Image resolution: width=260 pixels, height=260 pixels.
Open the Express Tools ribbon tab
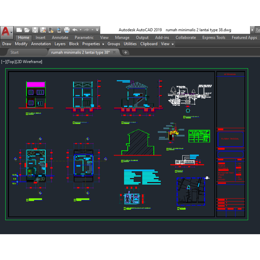click(214, 38)
